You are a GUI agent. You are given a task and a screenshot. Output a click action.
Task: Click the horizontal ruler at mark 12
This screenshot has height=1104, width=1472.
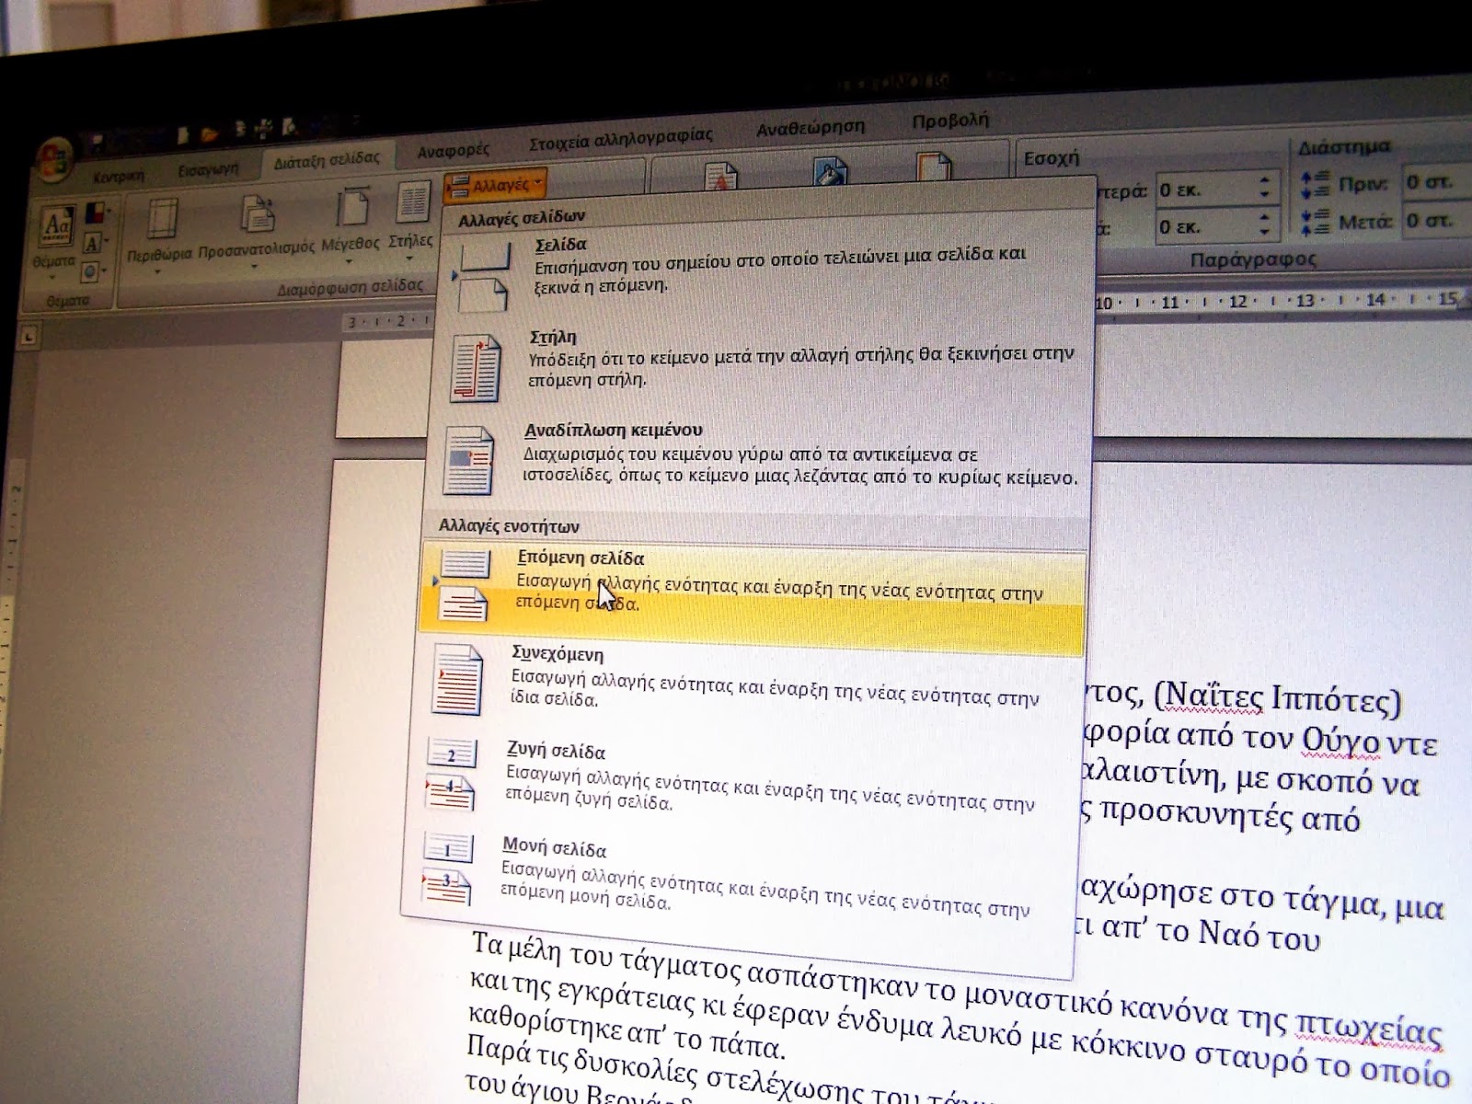pos(1237,302)
